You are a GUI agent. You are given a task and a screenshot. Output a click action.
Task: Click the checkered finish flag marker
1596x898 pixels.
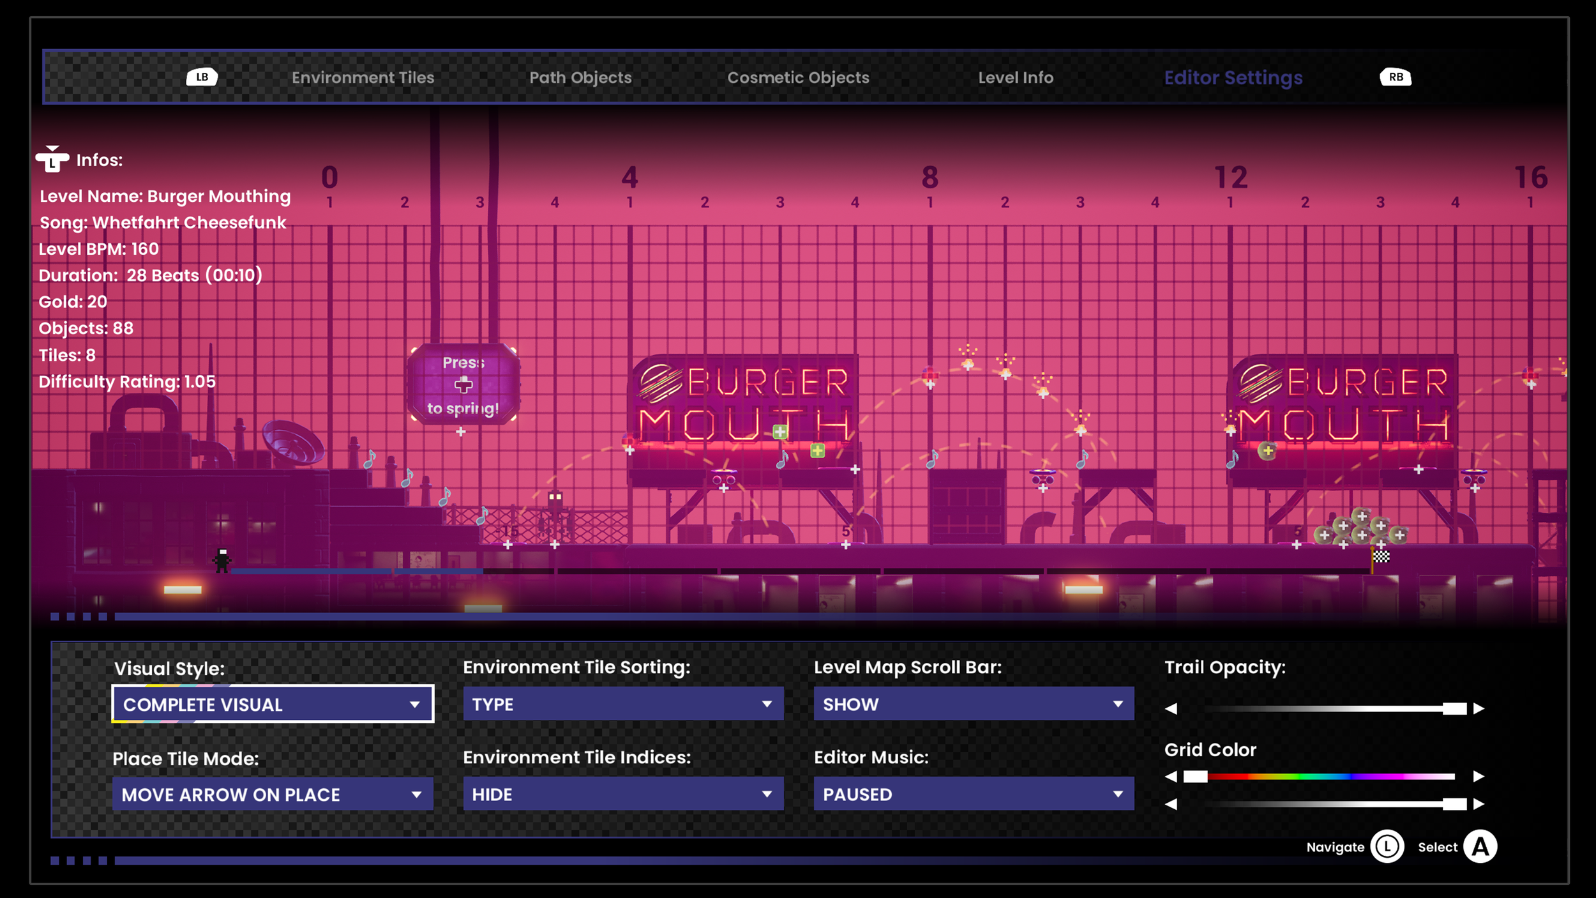click(x=1381, y=556)
